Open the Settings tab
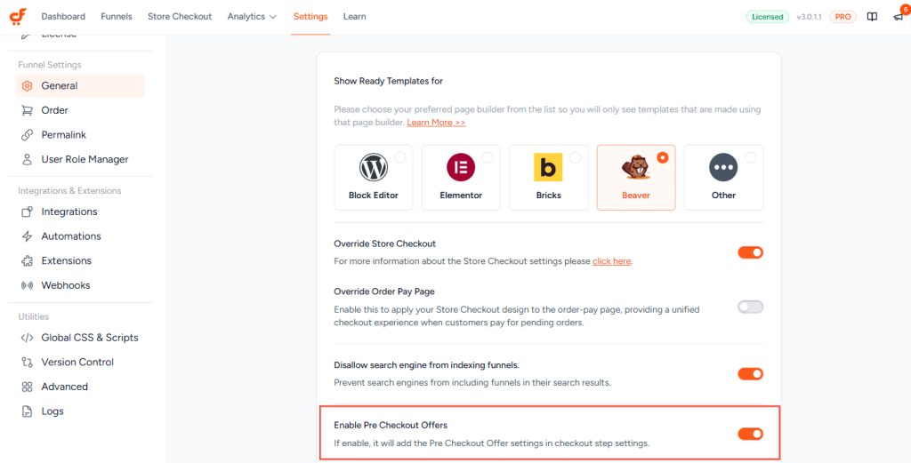Screen dimensions: 911x463 tap(310, 17)
